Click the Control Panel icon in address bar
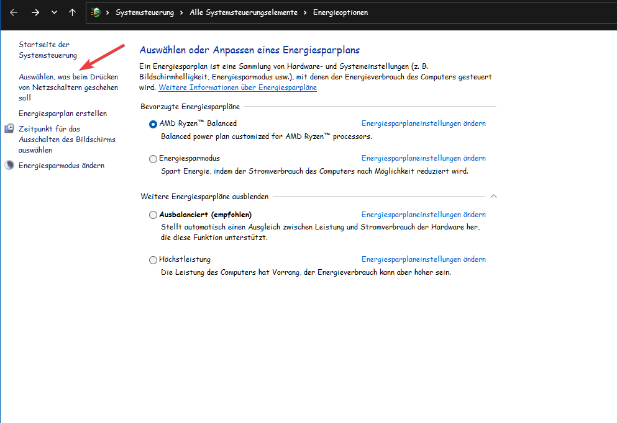The height and width of the screenshot is (423, 617). [x=96, y=12]
